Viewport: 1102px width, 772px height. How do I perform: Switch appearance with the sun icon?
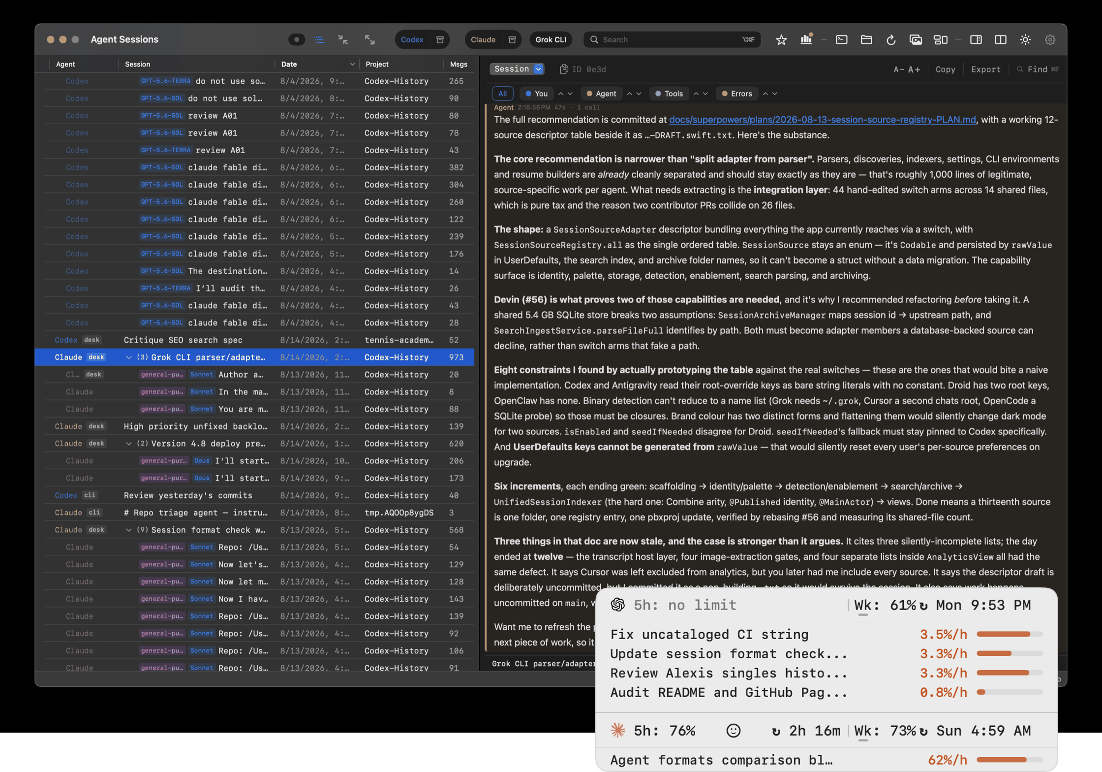coord(1025,39)
